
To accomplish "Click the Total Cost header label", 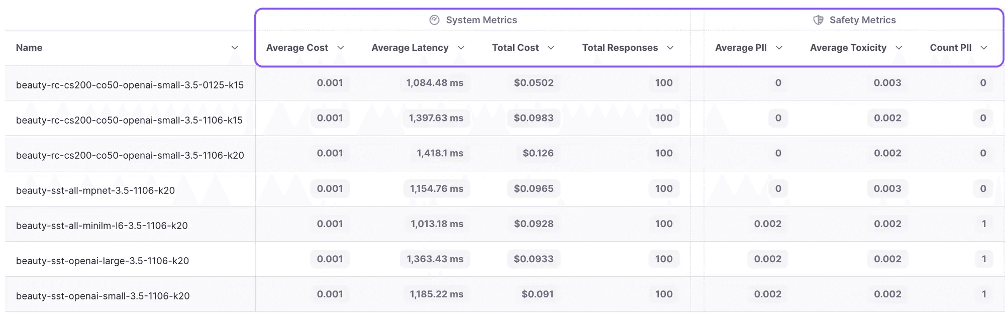I will 515,48.
